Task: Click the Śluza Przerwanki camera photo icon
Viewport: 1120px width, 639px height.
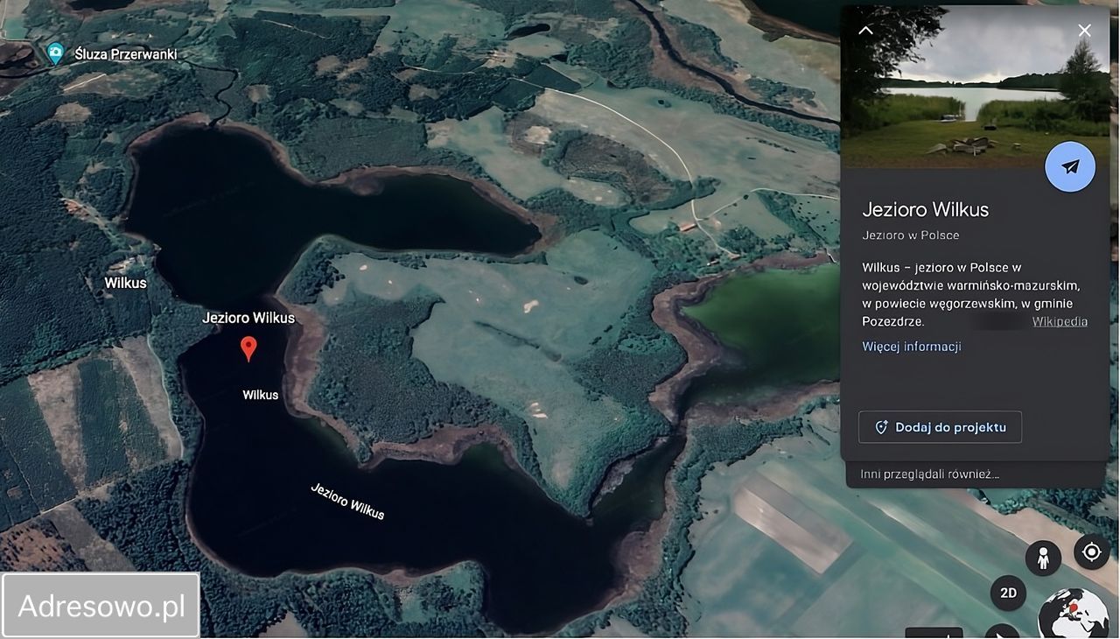Action: pyautogui.click(x=55, y=53)
